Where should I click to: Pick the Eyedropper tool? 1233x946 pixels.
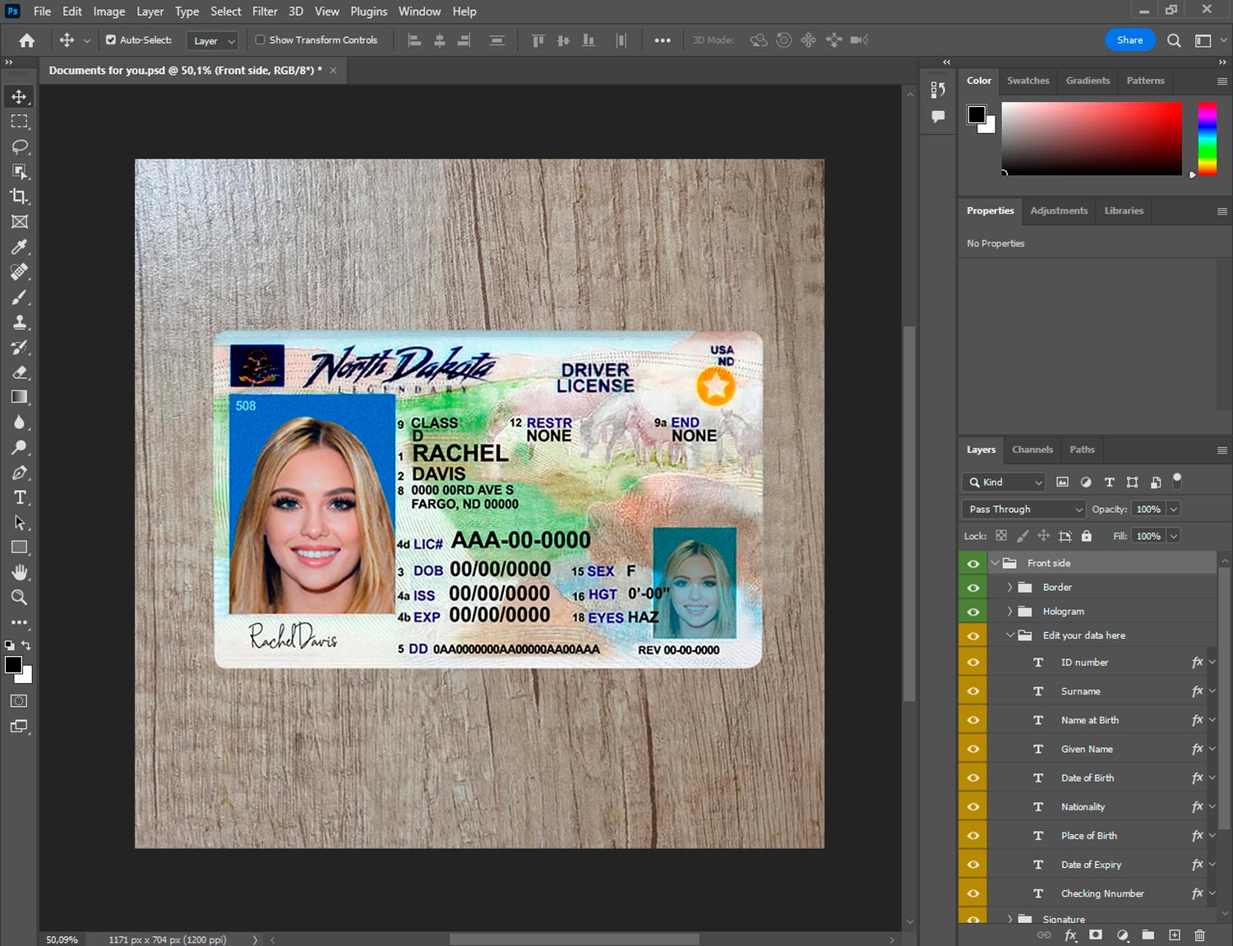[20, 247]
